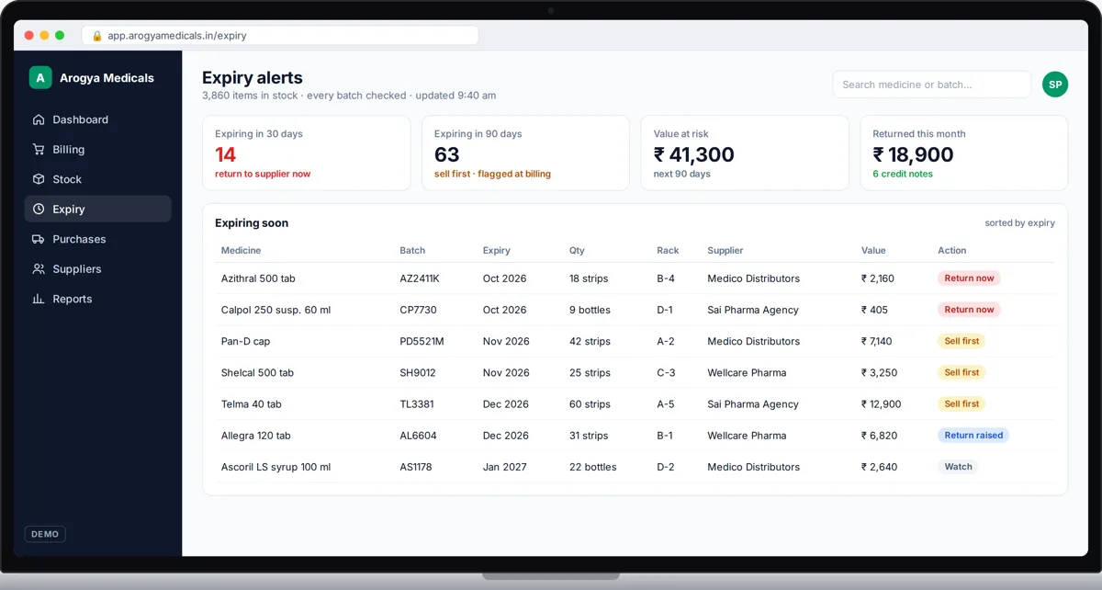Click the Action column header
Viewport: 1102px width, 590px height.
click(952, 250)
